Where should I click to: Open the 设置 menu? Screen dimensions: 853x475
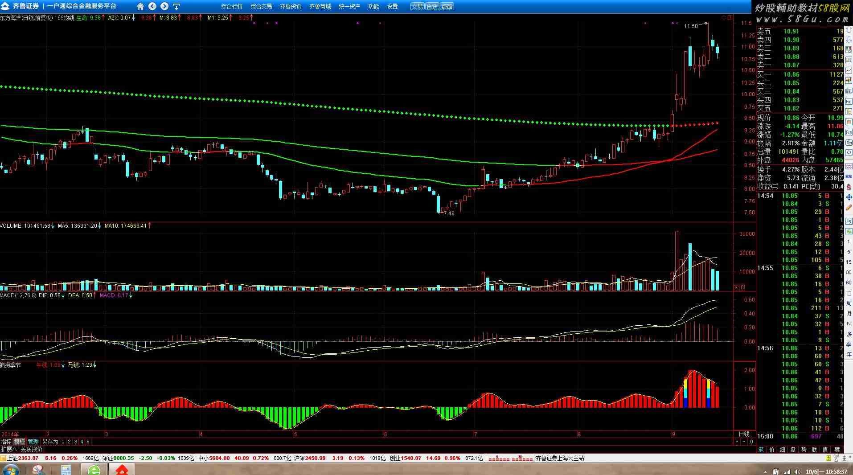click(392, 7)
